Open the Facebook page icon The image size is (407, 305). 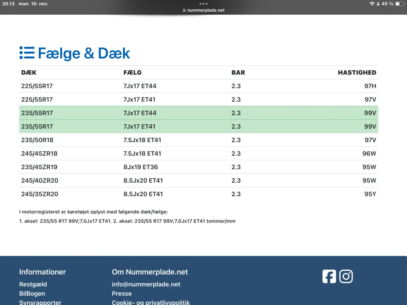point(329,276)
